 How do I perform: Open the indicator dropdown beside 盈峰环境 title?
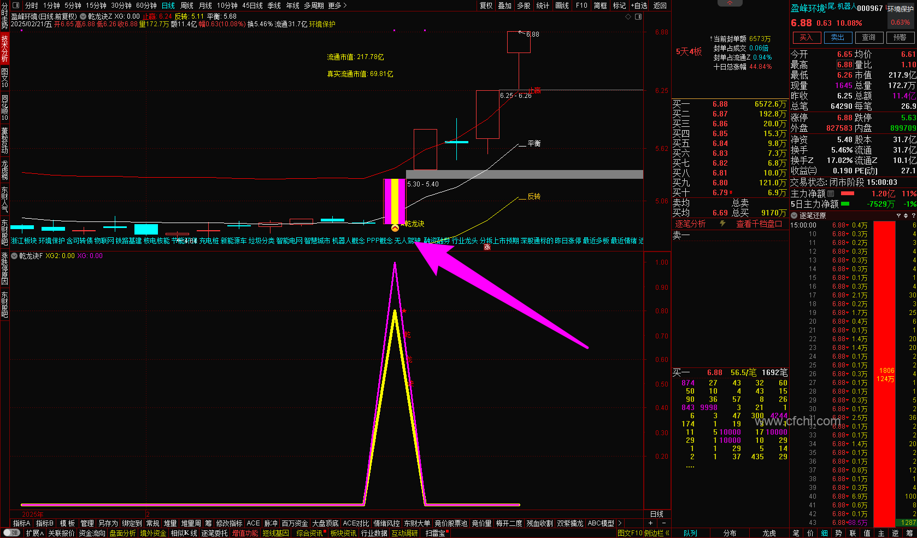(83, 16)
